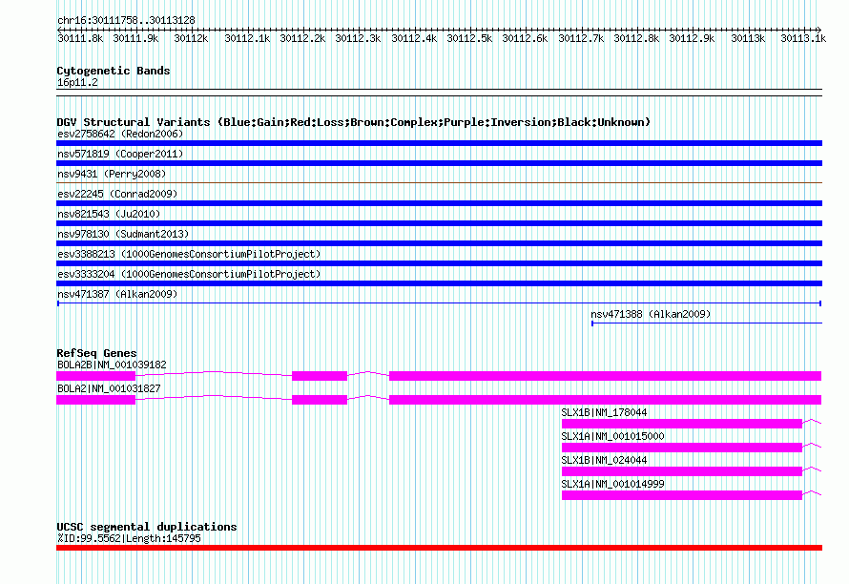Click the SLX1B|NM_178044 label
Viewport: 849px width, 584px height.
(604, 412)
